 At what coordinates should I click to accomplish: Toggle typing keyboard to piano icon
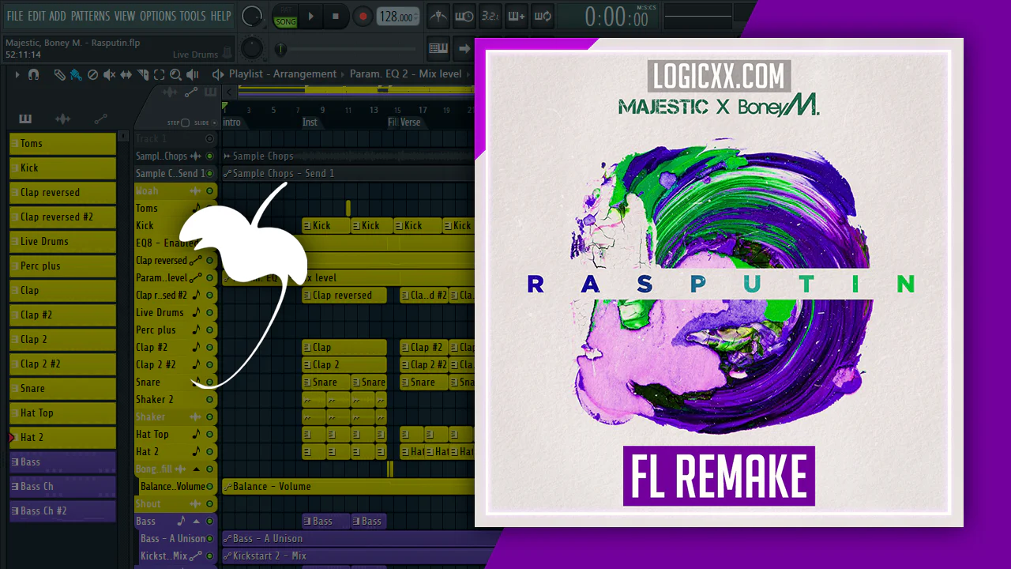pyautogui.click(x=438, y=48)
